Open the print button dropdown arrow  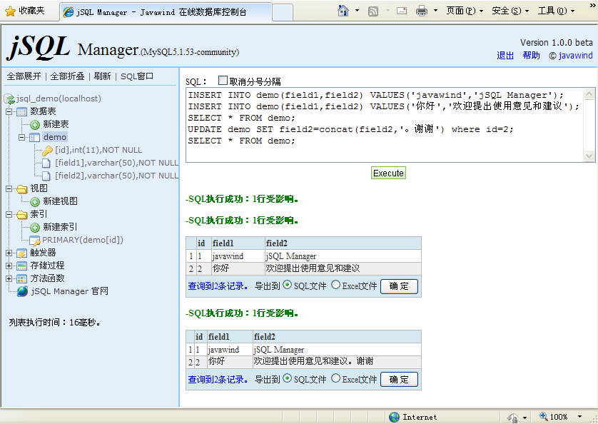click(435, 11)
